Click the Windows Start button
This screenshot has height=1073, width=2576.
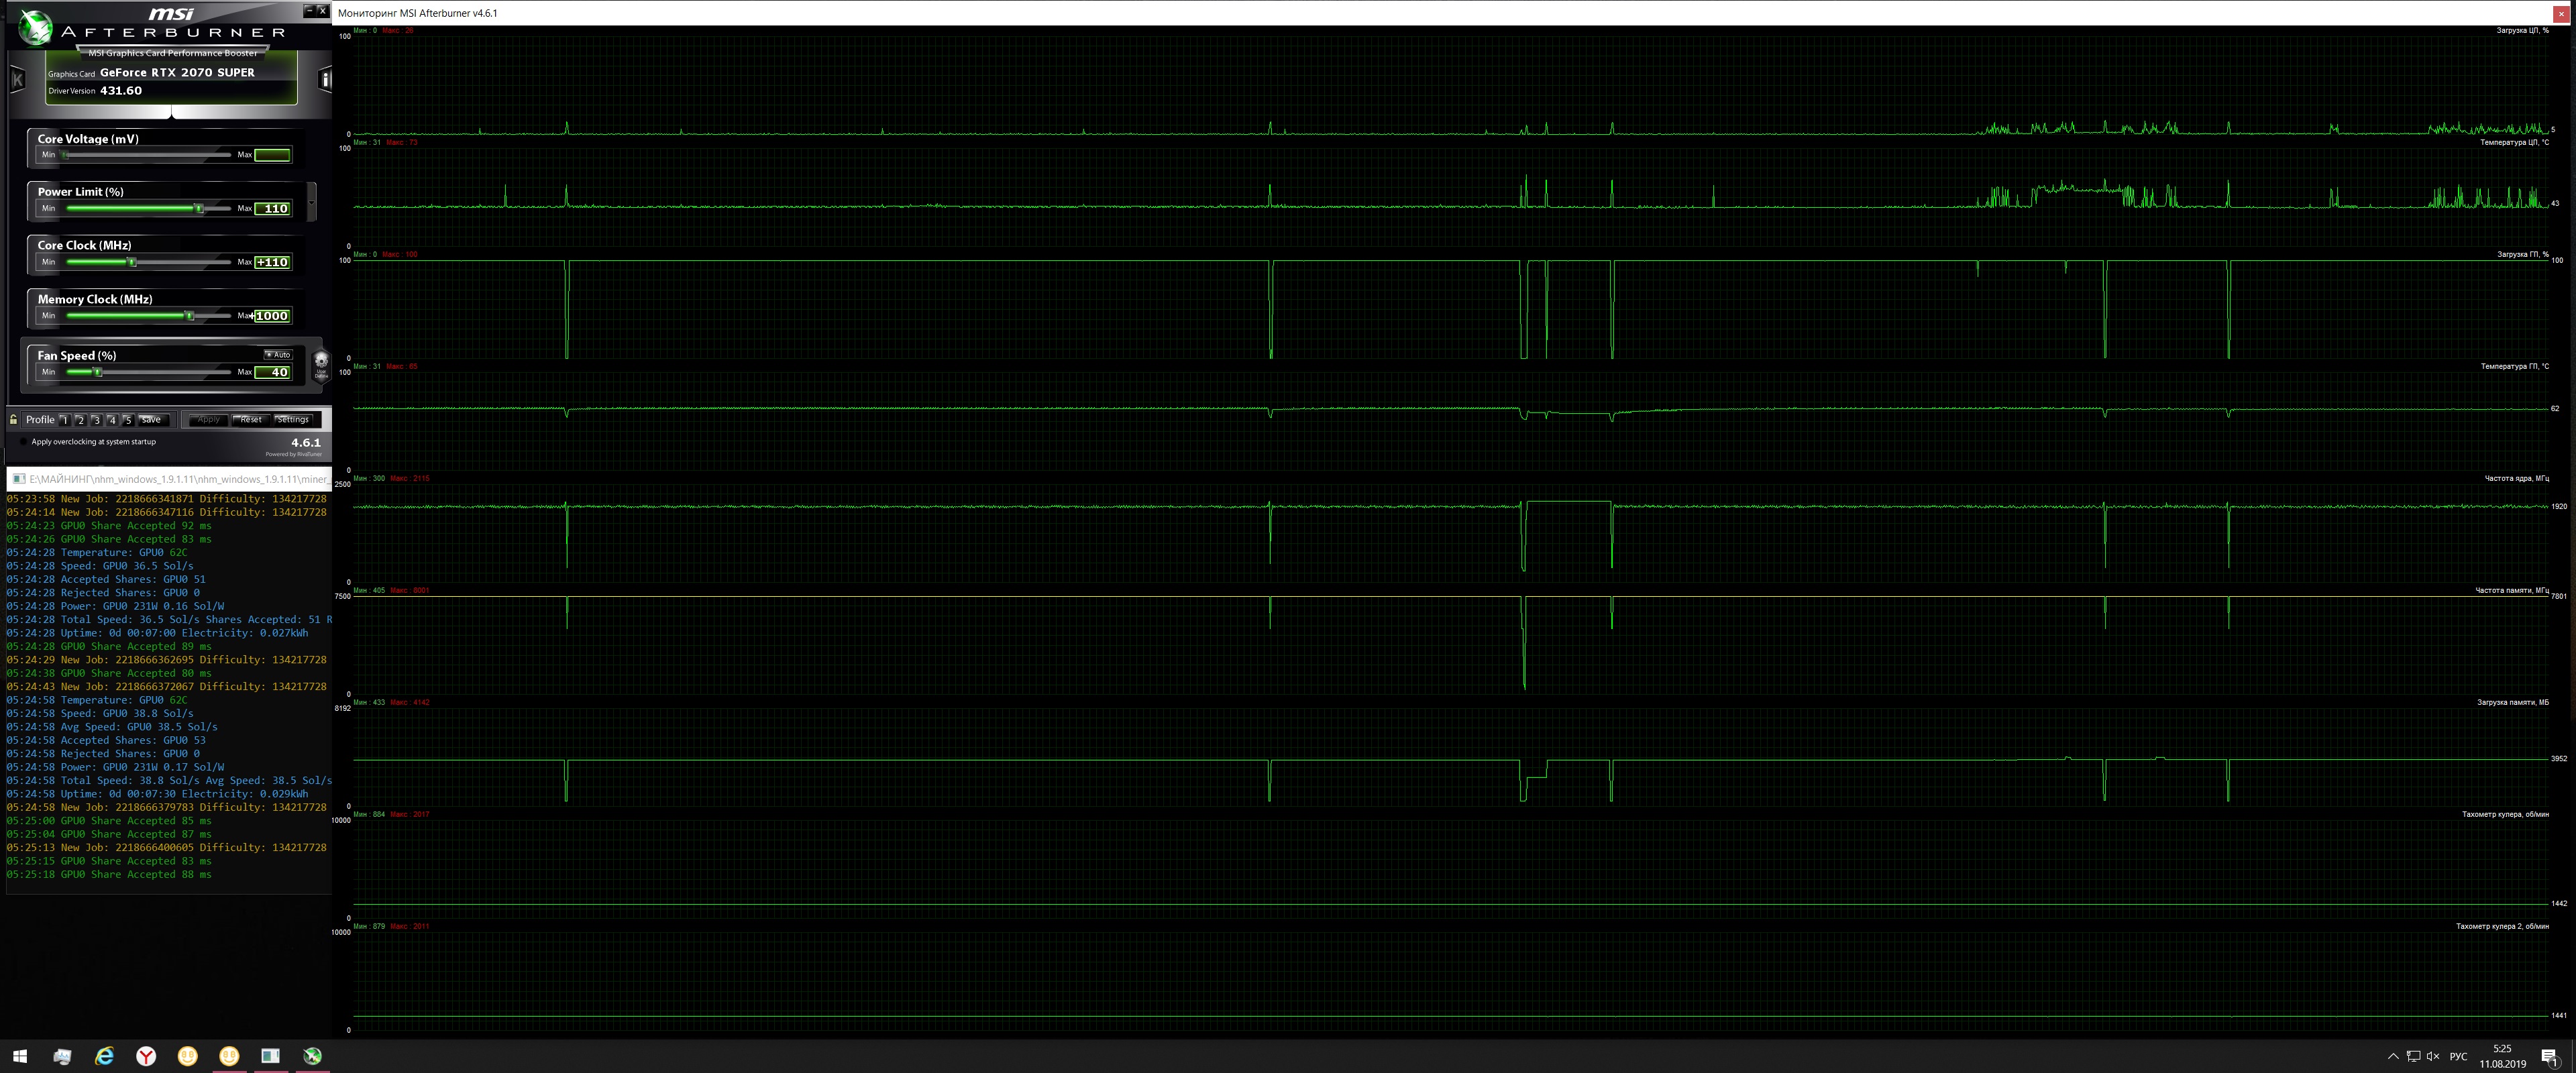20,1056
